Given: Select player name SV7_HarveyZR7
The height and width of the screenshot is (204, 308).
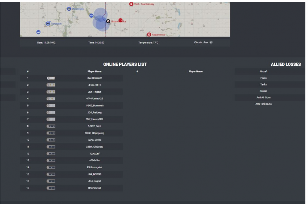Looking at the screenshot, I should pos(95,119).
